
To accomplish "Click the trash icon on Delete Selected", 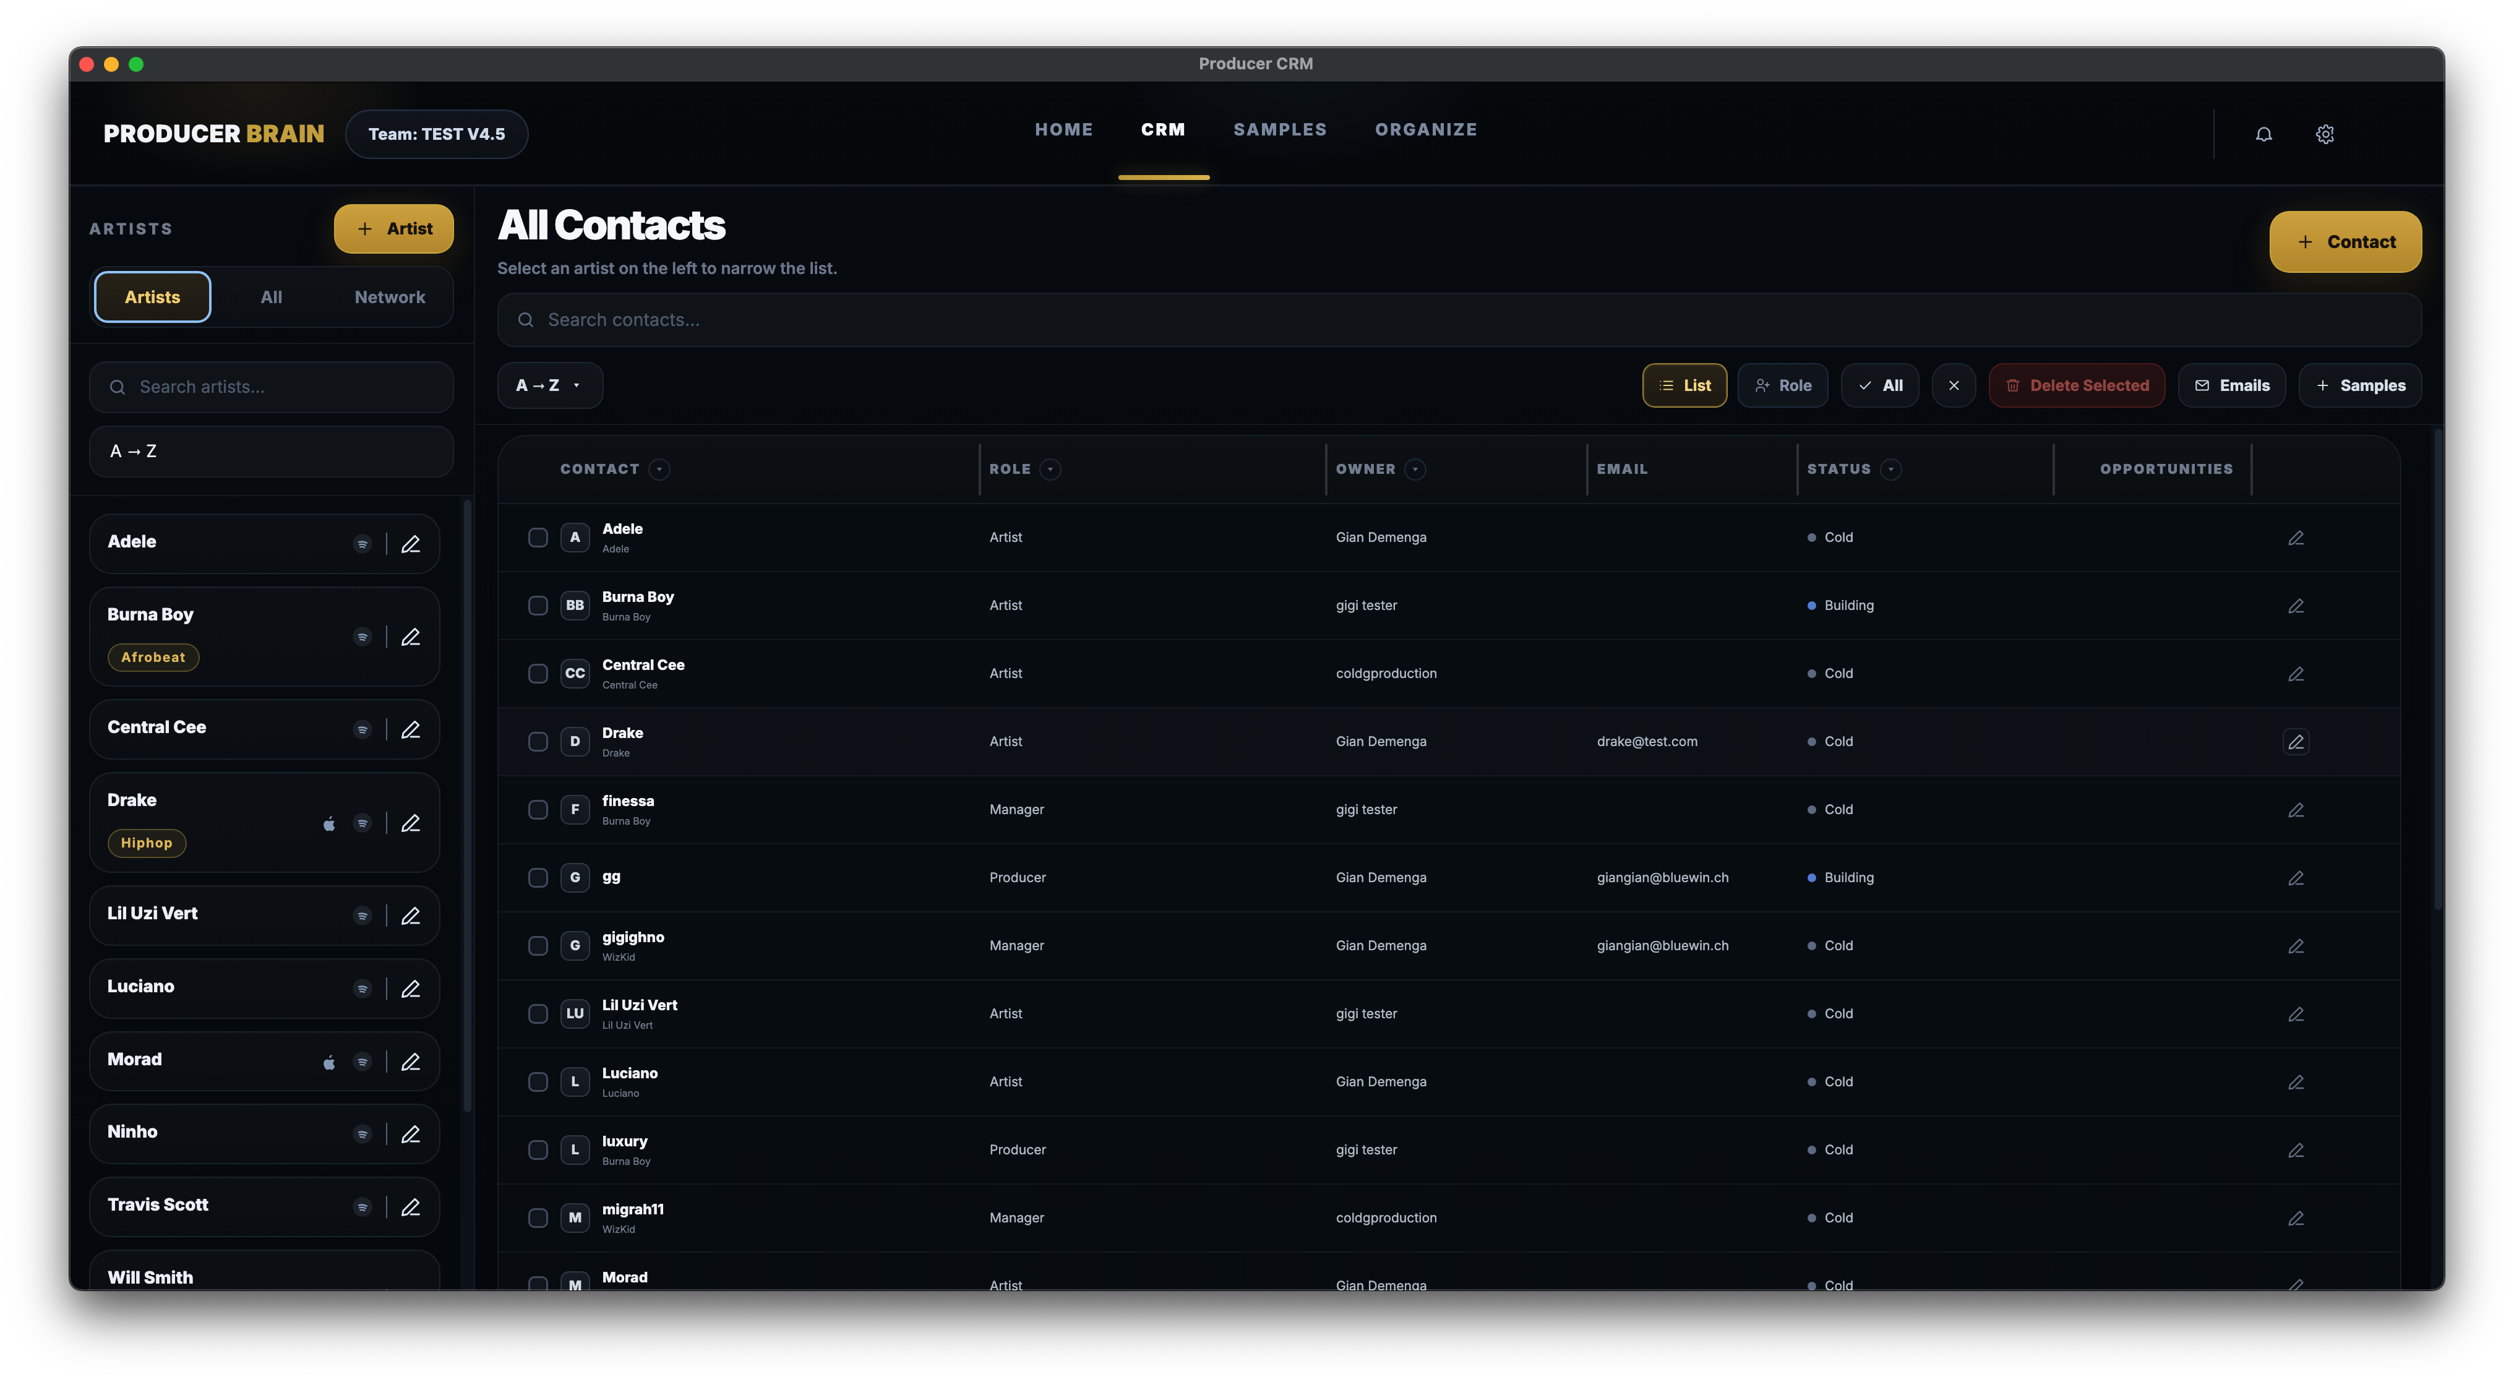I will tap(2014, 385).
